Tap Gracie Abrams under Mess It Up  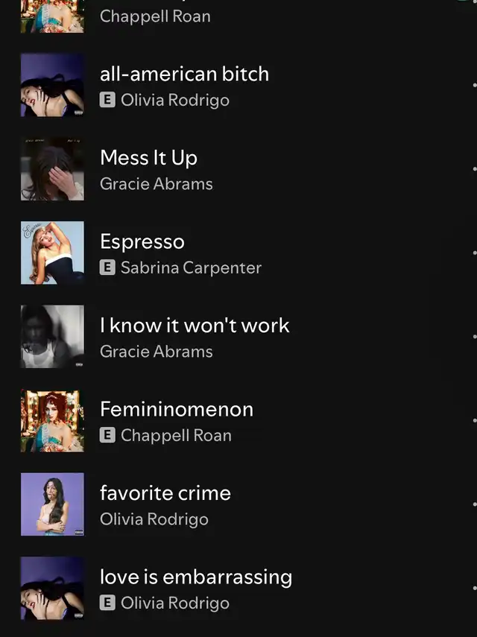tap(157, 184)
